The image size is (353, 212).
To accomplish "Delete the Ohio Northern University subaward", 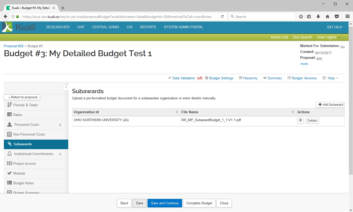I will pyautogui.click(x=300, y=121).
